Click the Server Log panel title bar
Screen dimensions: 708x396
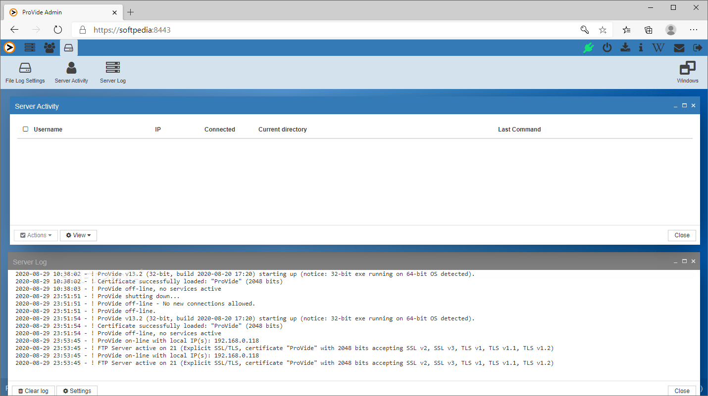pos(354,261)
